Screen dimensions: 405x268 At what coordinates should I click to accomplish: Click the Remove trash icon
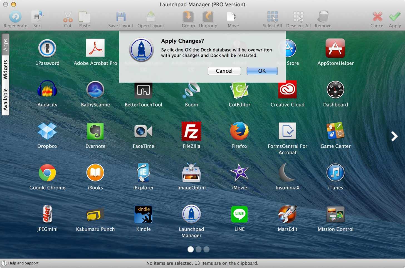pos(323,17)
